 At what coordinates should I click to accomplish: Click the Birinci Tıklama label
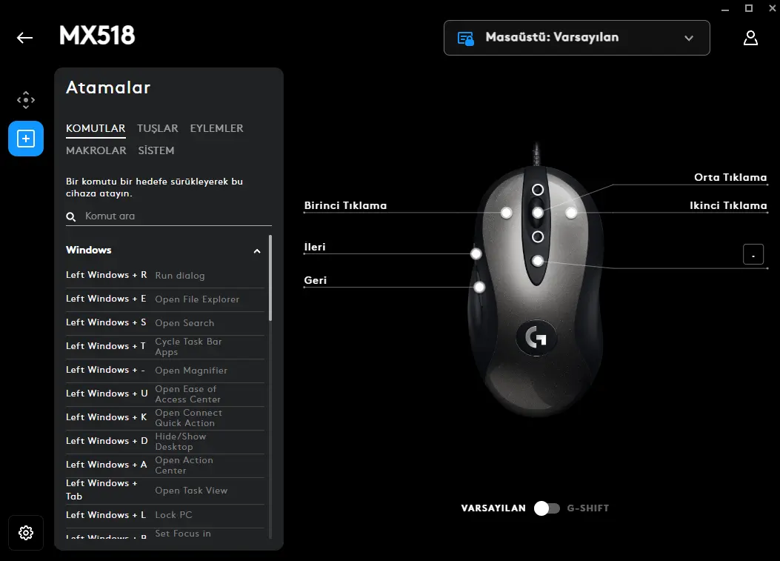345,205
